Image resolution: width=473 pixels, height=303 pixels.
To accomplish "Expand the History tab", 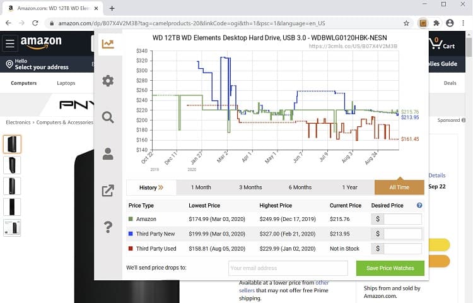I will 151,187.
